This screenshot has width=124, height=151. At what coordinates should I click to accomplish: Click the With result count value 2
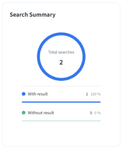[87, 94]
